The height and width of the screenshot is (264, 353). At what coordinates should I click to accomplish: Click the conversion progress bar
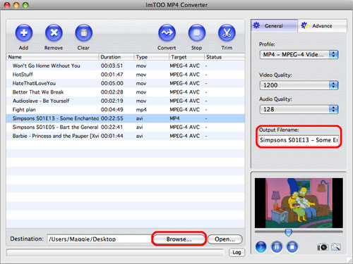coord(115,253)
